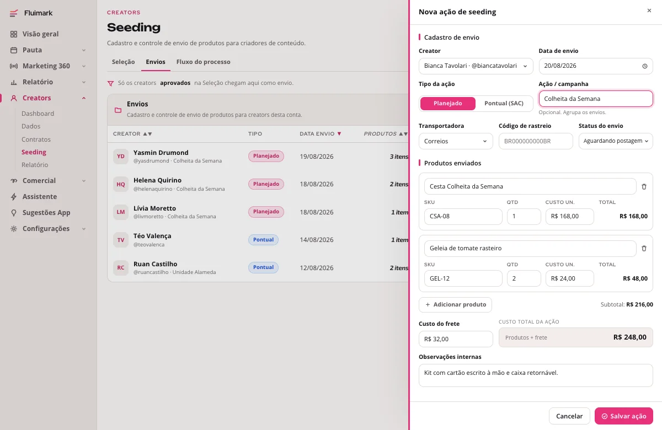
Task: Click the Salvar ação button
Action: click(624, 416)
